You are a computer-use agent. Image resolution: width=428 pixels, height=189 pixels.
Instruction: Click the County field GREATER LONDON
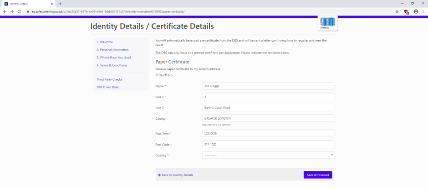(x=268, y=118)
